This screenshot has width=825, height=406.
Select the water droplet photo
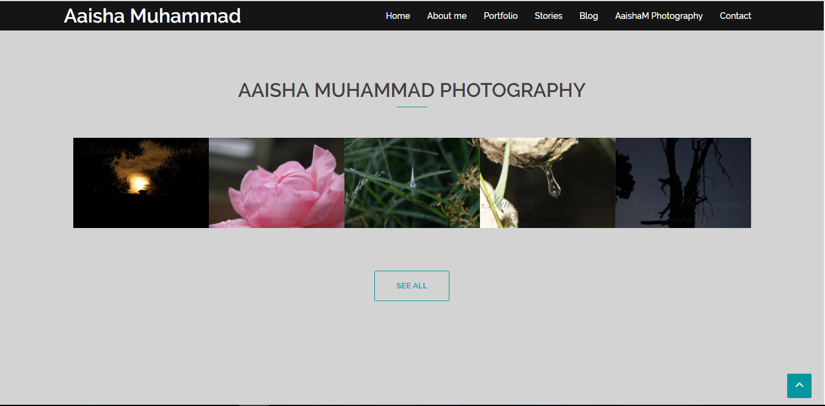tap(548, 183)
